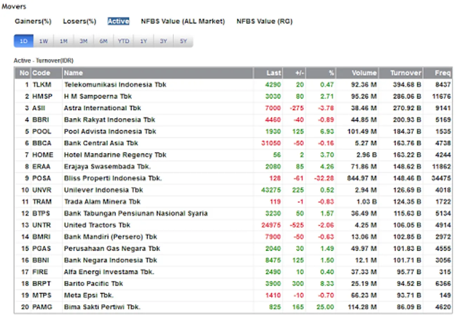Sort table by Code column header
Viewport: 458px width, 316px height.
tap(47, 73)
